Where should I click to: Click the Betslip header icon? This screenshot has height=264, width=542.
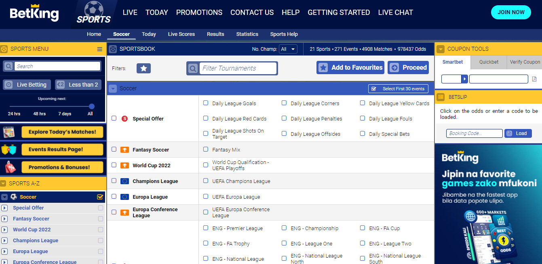[441, 97]
